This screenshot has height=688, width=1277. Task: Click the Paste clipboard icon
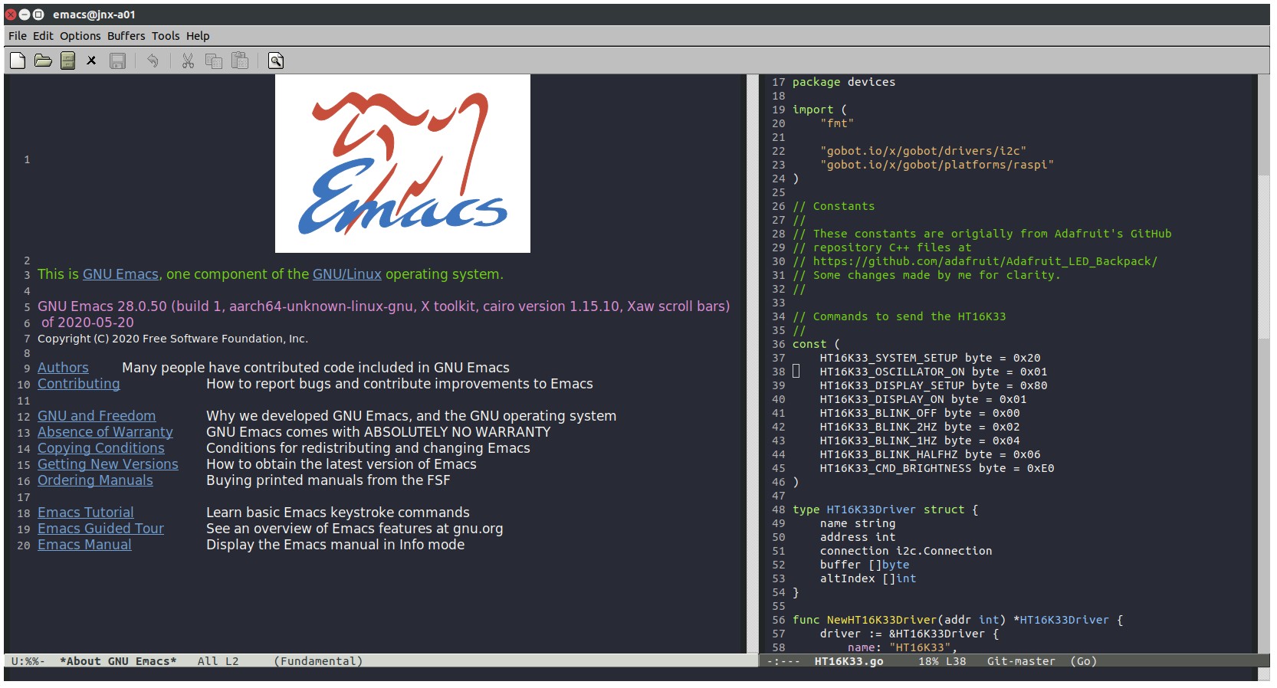tap(240, 61)
